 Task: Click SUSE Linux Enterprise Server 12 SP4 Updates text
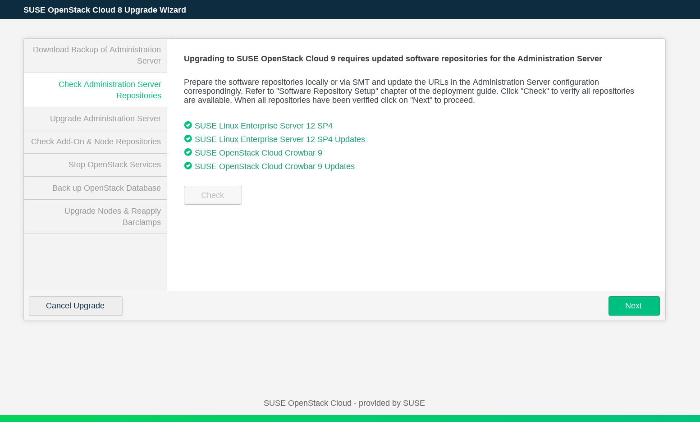click(x=279, y=139)
